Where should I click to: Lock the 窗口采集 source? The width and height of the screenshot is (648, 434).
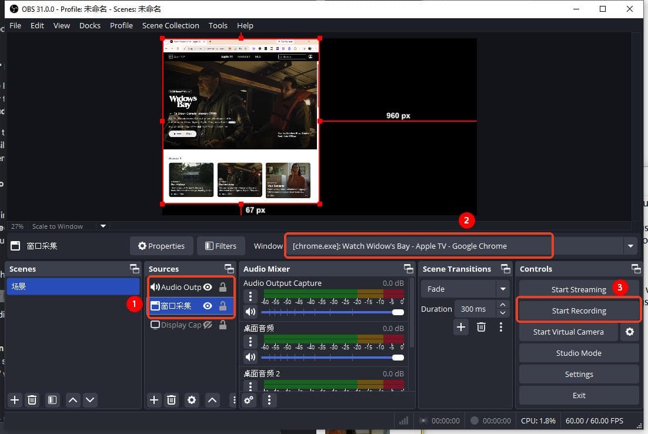pos(223,306)
